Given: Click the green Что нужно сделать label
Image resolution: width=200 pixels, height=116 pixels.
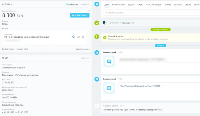Looking at the screenshot, I should click(x=160, y=30).
